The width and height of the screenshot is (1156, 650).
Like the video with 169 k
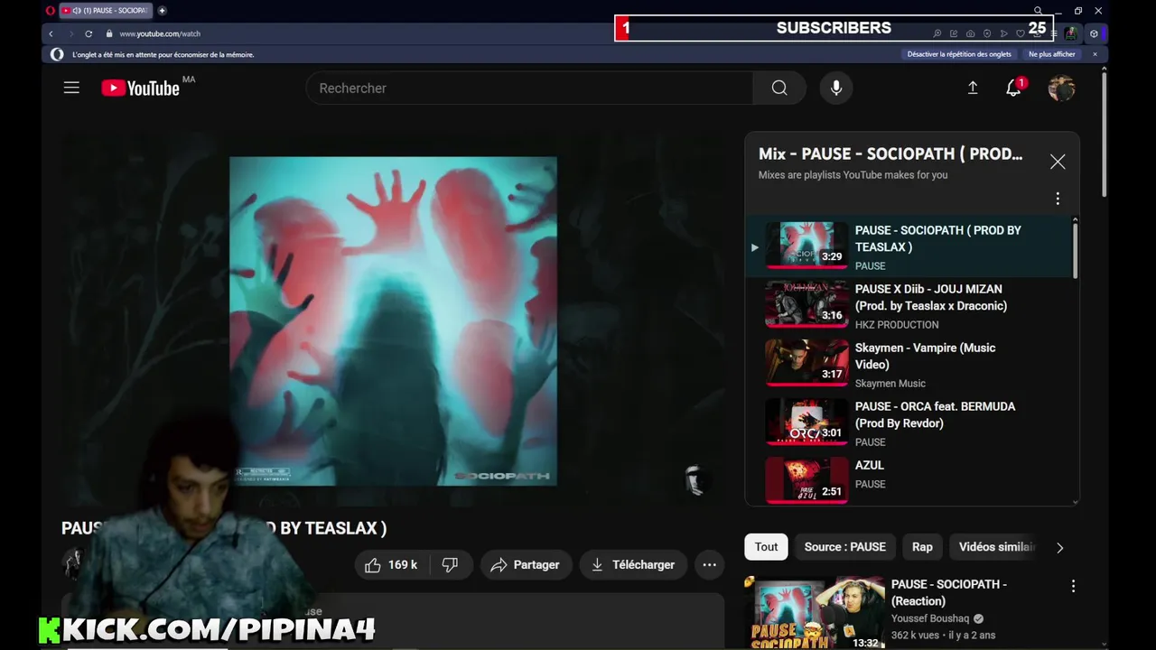click(391, 565)
